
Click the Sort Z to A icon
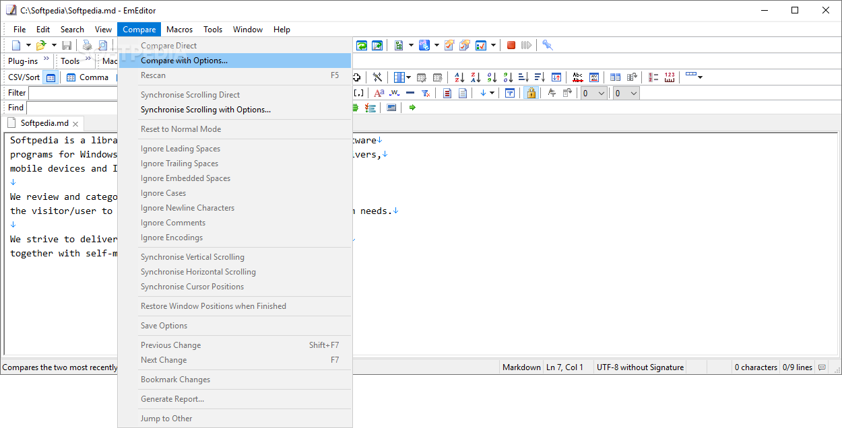click(x=476, y=77)
